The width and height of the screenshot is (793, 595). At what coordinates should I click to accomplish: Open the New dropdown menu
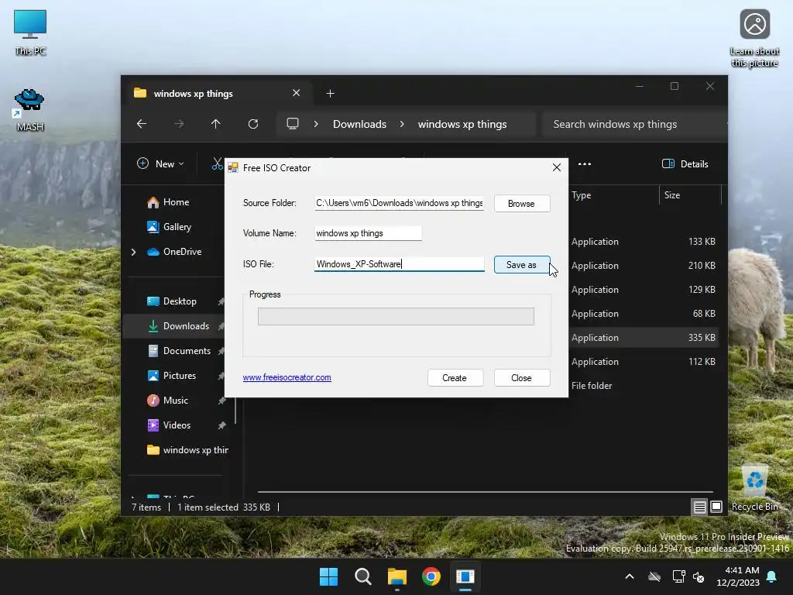[160, 164]
